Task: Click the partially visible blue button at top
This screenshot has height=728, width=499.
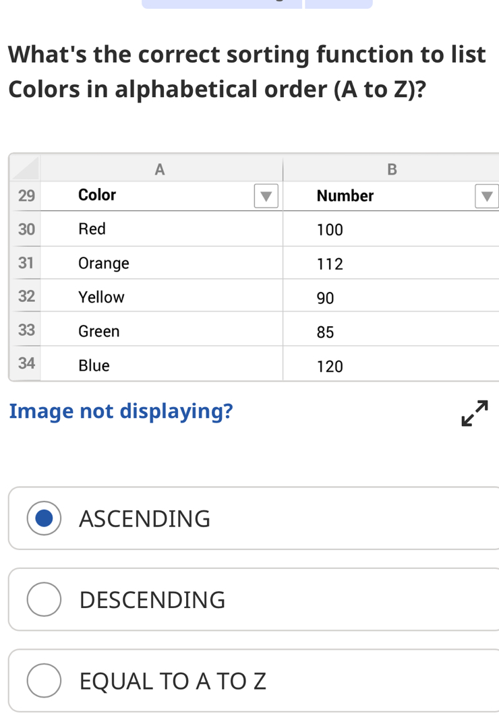Action: (x=223, y=3)
